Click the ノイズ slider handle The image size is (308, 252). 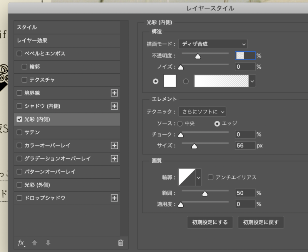[181, 68]
